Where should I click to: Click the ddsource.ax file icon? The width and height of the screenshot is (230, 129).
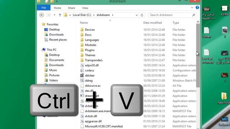[82, 86]
